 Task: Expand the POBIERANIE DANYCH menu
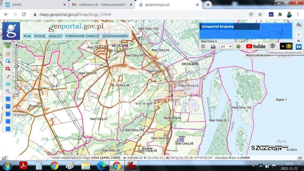pyautogui.click(x=82, y=36)
